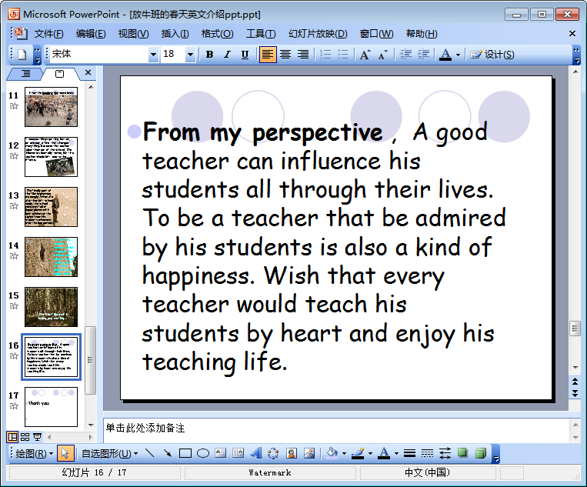Activate the Select Objects arrow tool

click(65, 453)
